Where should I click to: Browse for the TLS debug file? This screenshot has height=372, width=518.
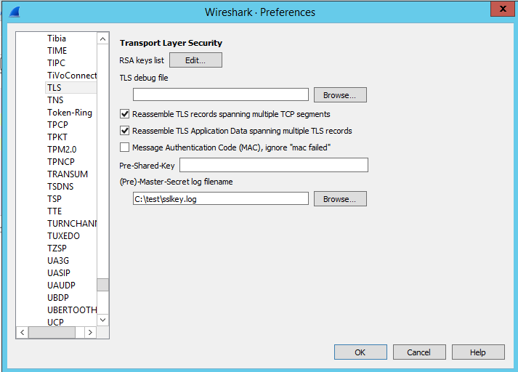coord(340,95)
